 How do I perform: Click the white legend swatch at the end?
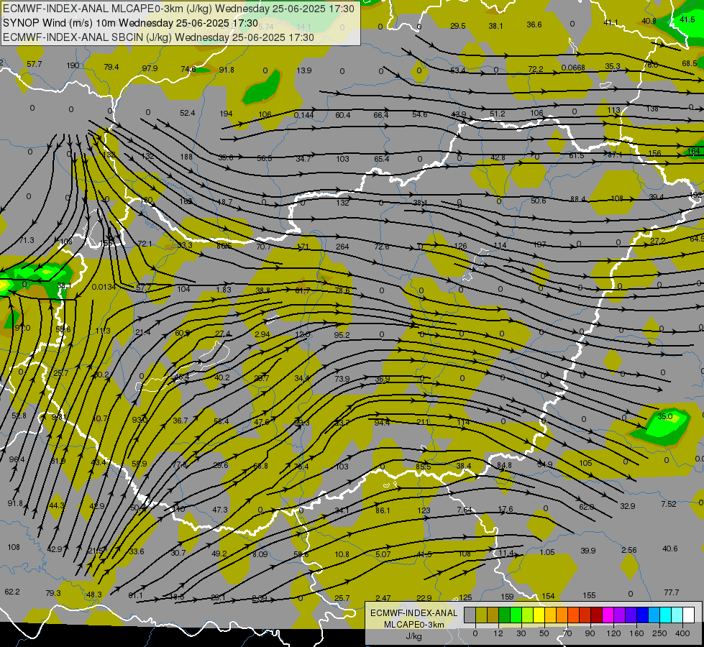click(689, 615)
